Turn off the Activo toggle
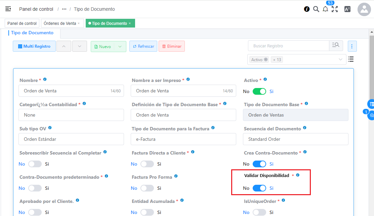 [259, 91]
